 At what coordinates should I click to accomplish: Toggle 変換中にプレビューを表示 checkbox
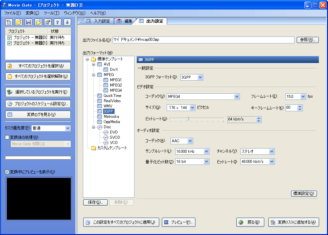coord(7,172)
